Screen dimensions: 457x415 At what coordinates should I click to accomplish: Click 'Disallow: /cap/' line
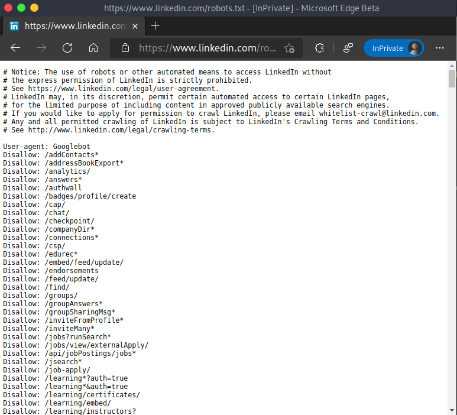coord(34,205)
